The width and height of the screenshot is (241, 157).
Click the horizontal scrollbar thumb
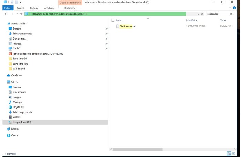[137, 149]
